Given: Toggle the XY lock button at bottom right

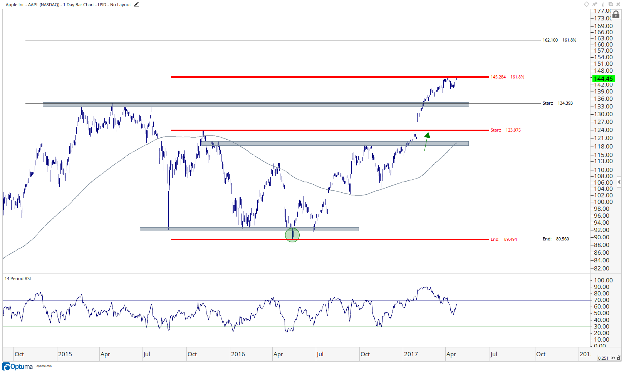Looking at the screenshot, I should pyautogui.click(x=616, y=358).
